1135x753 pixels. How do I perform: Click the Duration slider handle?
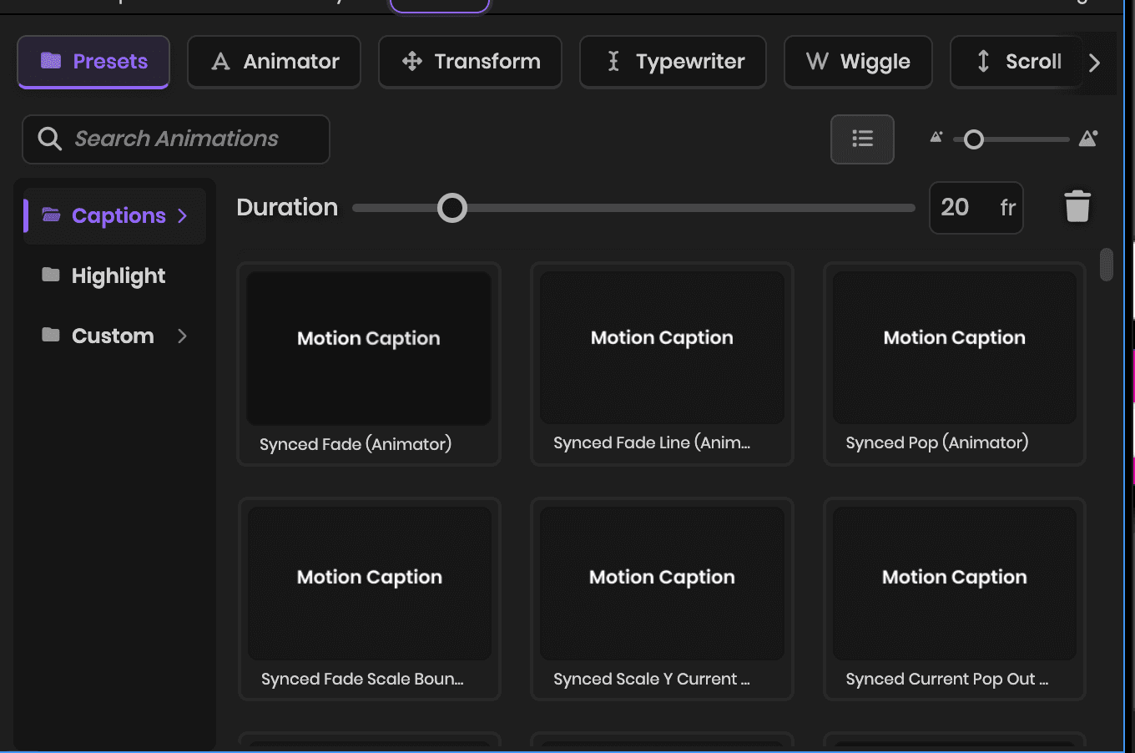452,208
